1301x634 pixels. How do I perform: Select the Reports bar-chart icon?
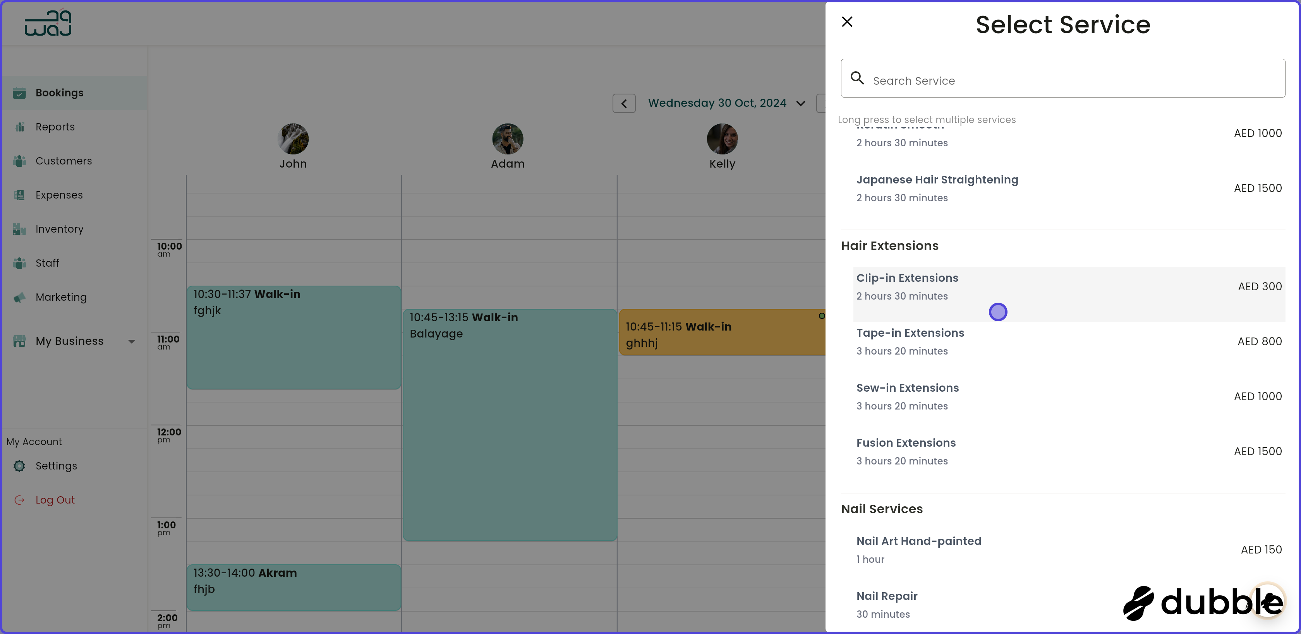pyautogui.click(x=19, y=127)
